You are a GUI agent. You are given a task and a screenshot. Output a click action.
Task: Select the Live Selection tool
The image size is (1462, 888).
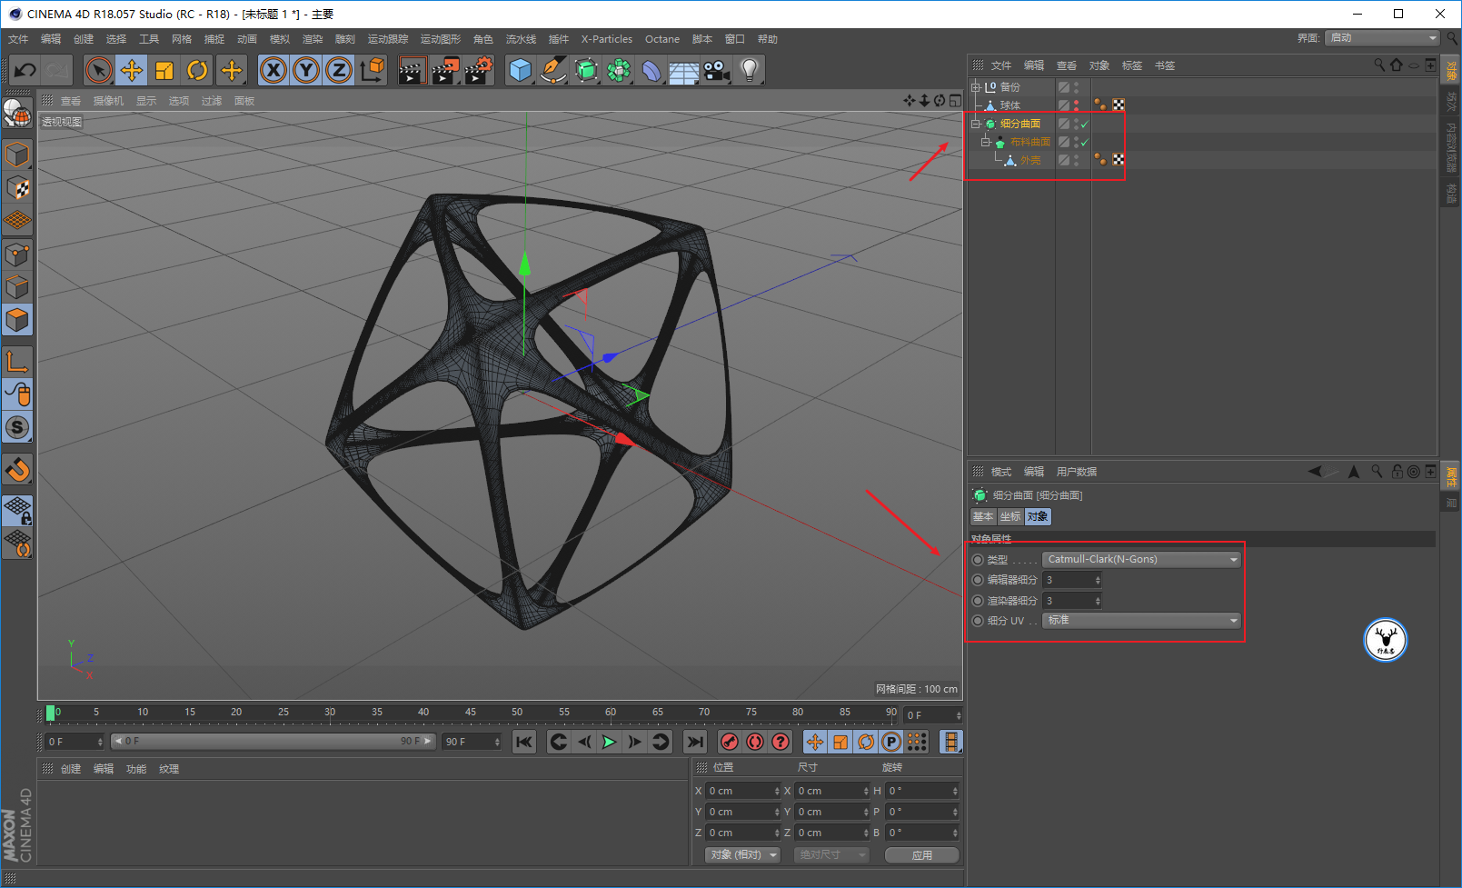point(99,70)
